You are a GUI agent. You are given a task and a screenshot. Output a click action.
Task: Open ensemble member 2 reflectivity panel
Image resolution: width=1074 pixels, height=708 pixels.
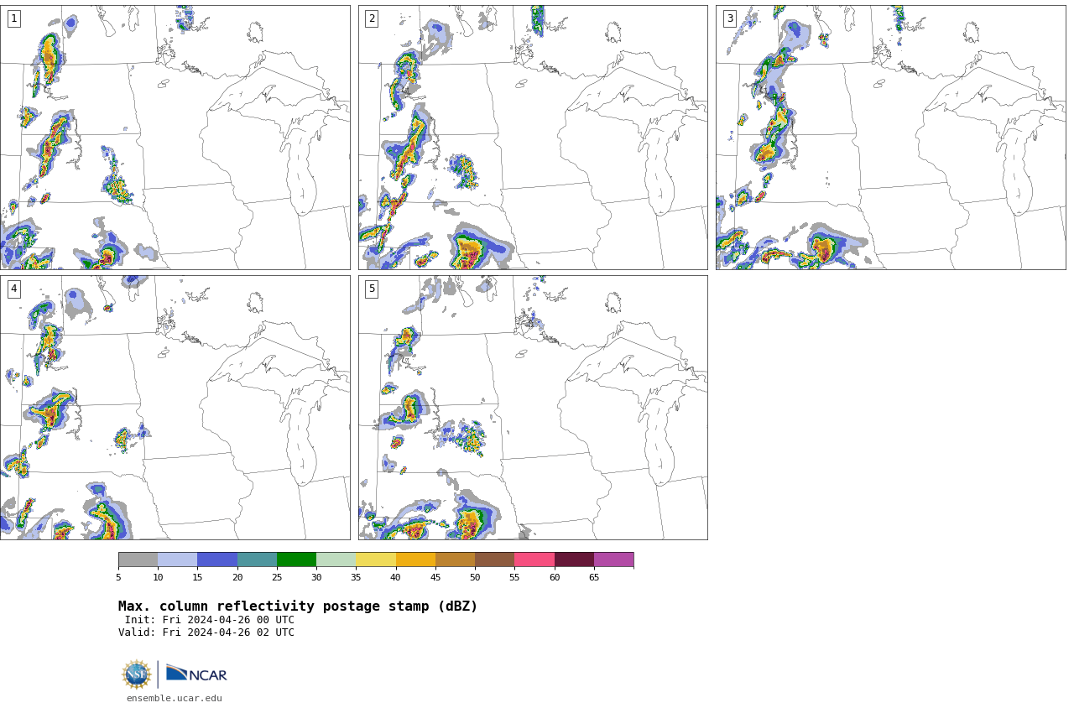point(533,138)
